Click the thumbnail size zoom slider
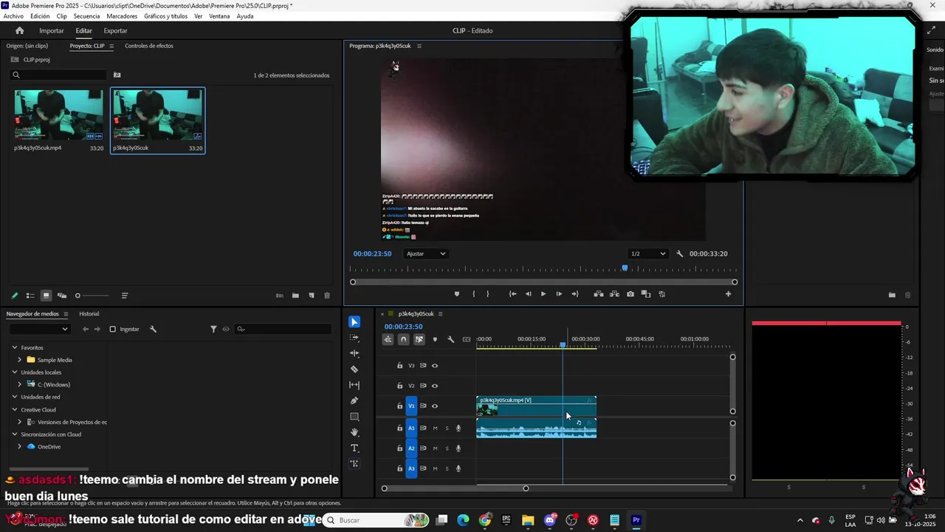Screen dimensions: 945x532 92,296
